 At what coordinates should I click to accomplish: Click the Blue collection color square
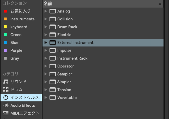tap(5, 43)
